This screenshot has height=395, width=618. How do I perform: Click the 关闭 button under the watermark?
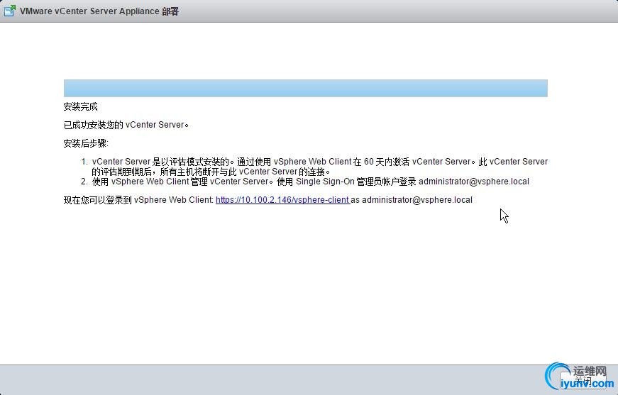click(583, 380)
